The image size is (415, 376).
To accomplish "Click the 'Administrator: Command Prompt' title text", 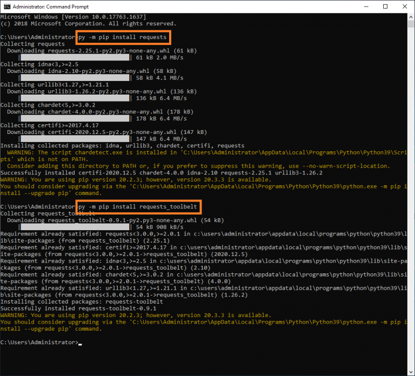I will point(51,6).
